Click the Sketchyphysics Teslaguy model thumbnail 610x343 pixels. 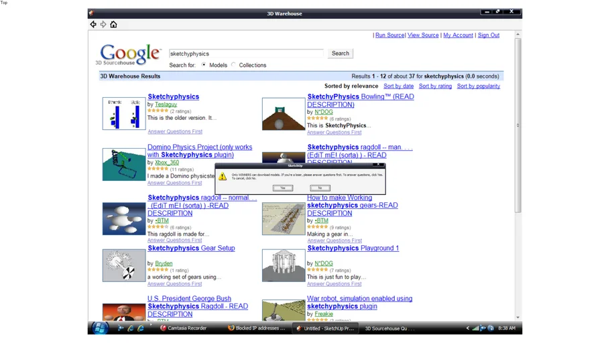(124, 114)
